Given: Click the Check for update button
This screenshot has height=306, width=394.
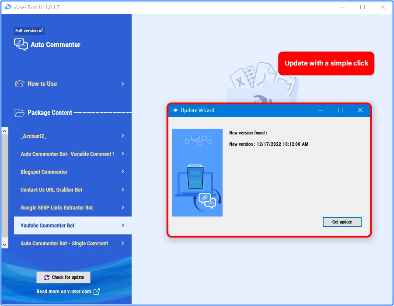Looking at the screenshot, I should click(63, 277).
